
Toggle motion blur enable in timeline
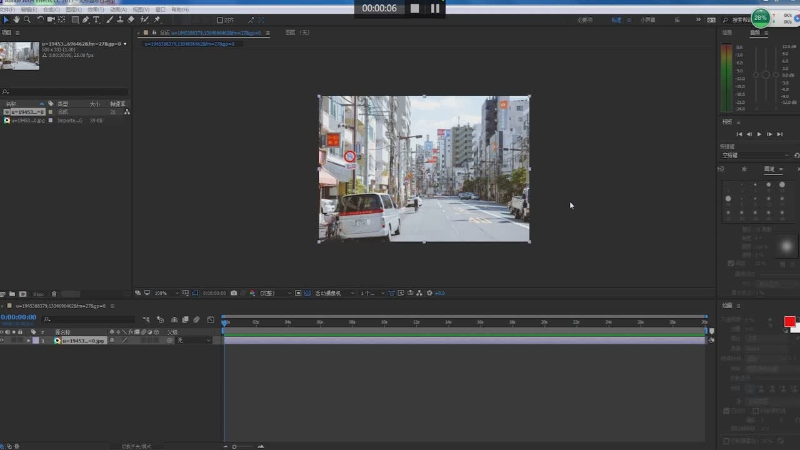coord(196,319)
